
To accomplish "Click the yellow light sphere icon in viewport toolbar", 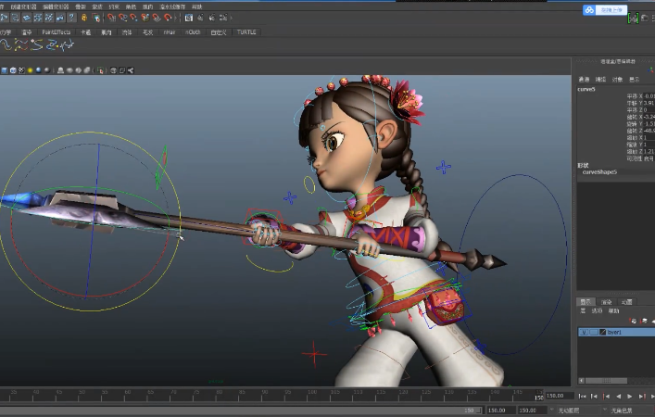I will pyautogui.click(x=30, y=70).
